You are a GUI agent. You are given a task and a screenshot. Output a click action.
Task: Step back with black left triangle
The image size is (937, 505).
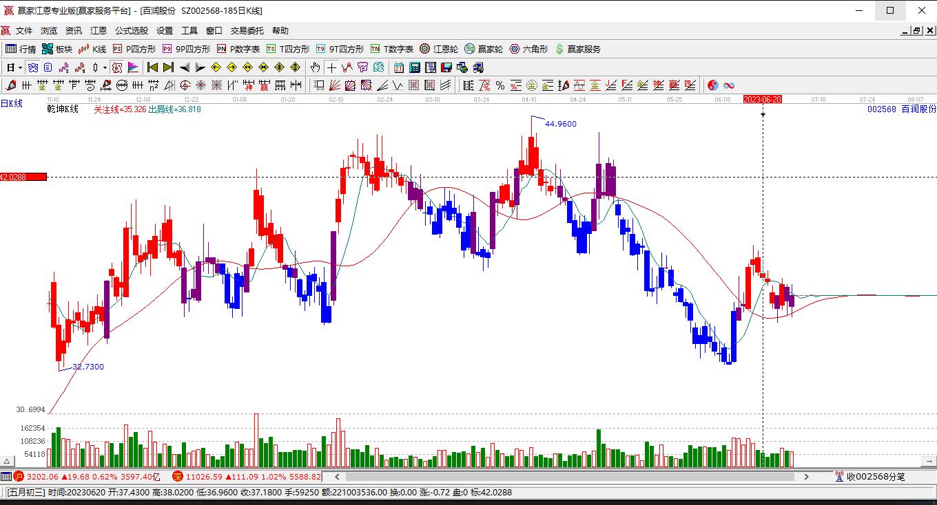185,67
